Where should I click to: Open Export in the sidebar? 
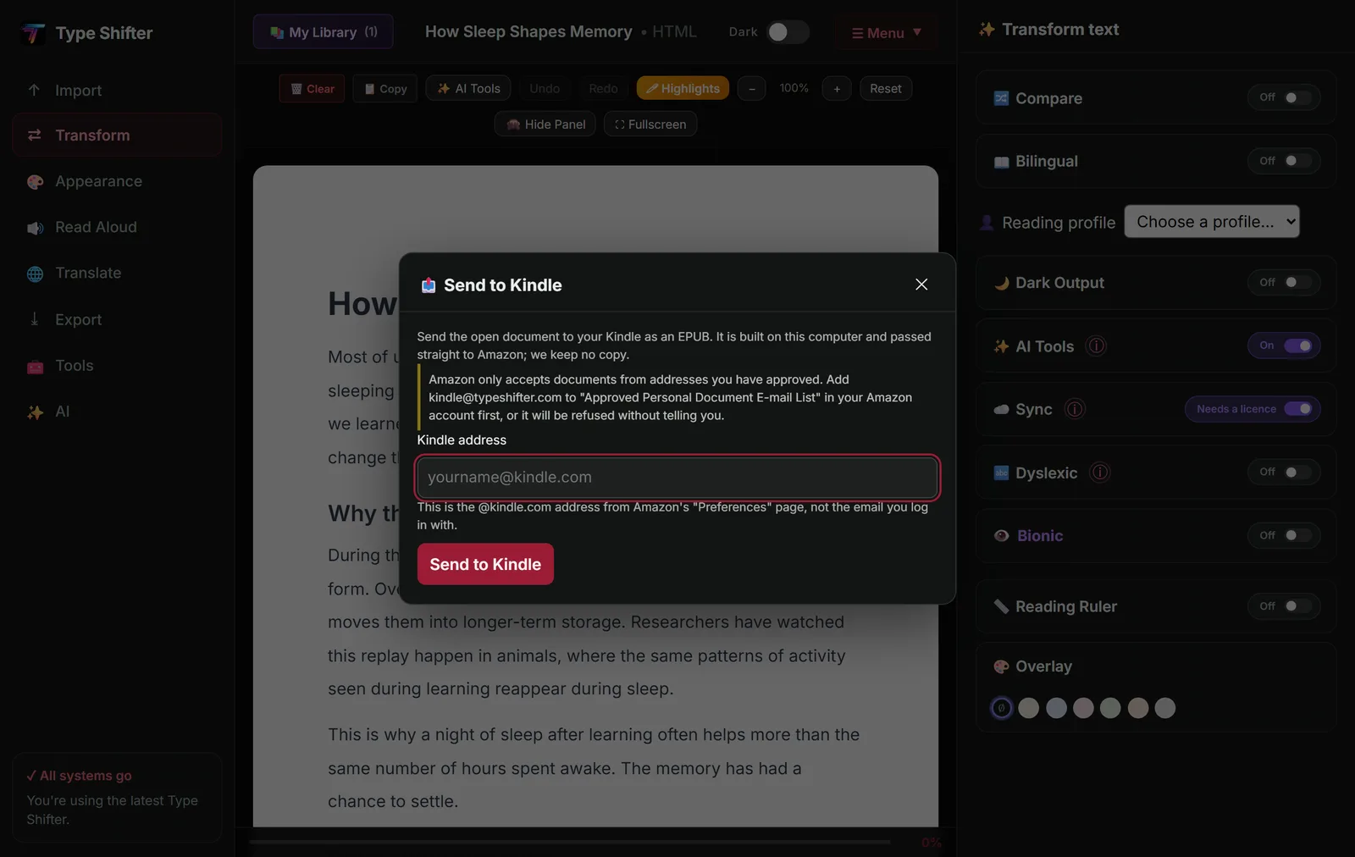(x=117, y=320)
